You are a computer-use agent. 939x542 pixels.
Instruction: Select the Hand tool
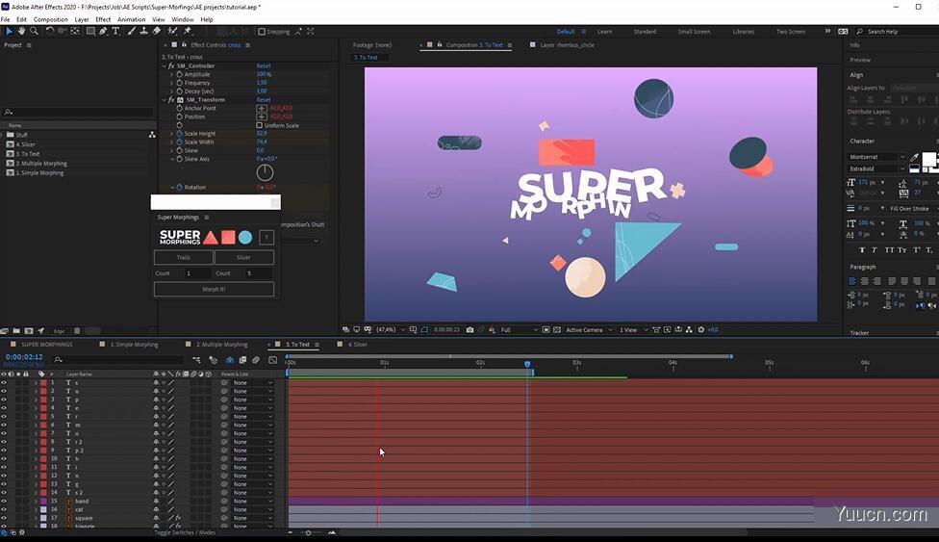coord(21,31)
